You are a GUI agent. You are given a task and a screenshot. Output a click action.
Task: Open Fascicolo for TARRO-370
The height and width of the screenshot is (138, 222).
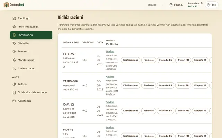click(148, 85)
